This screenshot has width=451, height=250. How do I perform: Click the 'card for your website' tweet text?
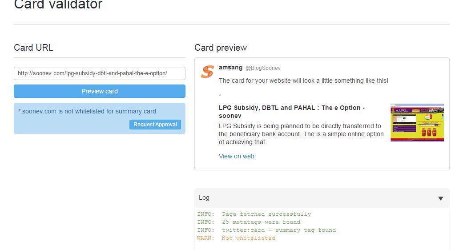(x=303, y=81)
